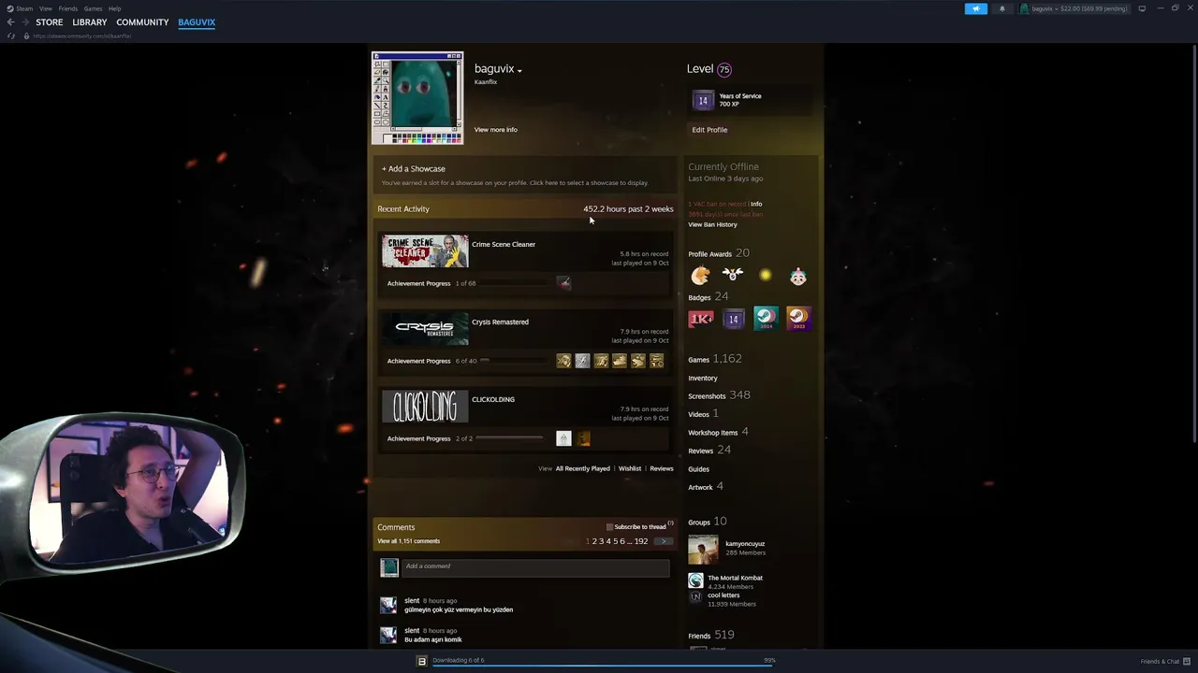This screenshot has height=673, width=1198.
Task: Open kamyoncuyuz group avatar
Action: 703,550
